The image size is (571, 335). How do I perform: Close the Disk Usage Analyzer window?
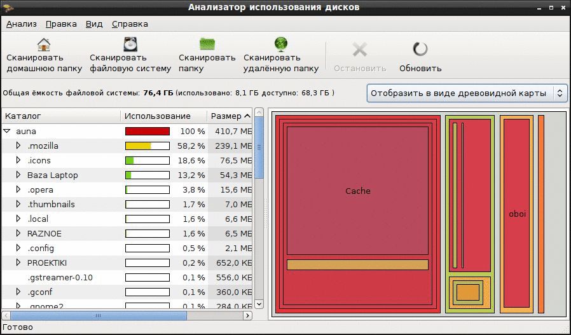(x=562, y=7)
